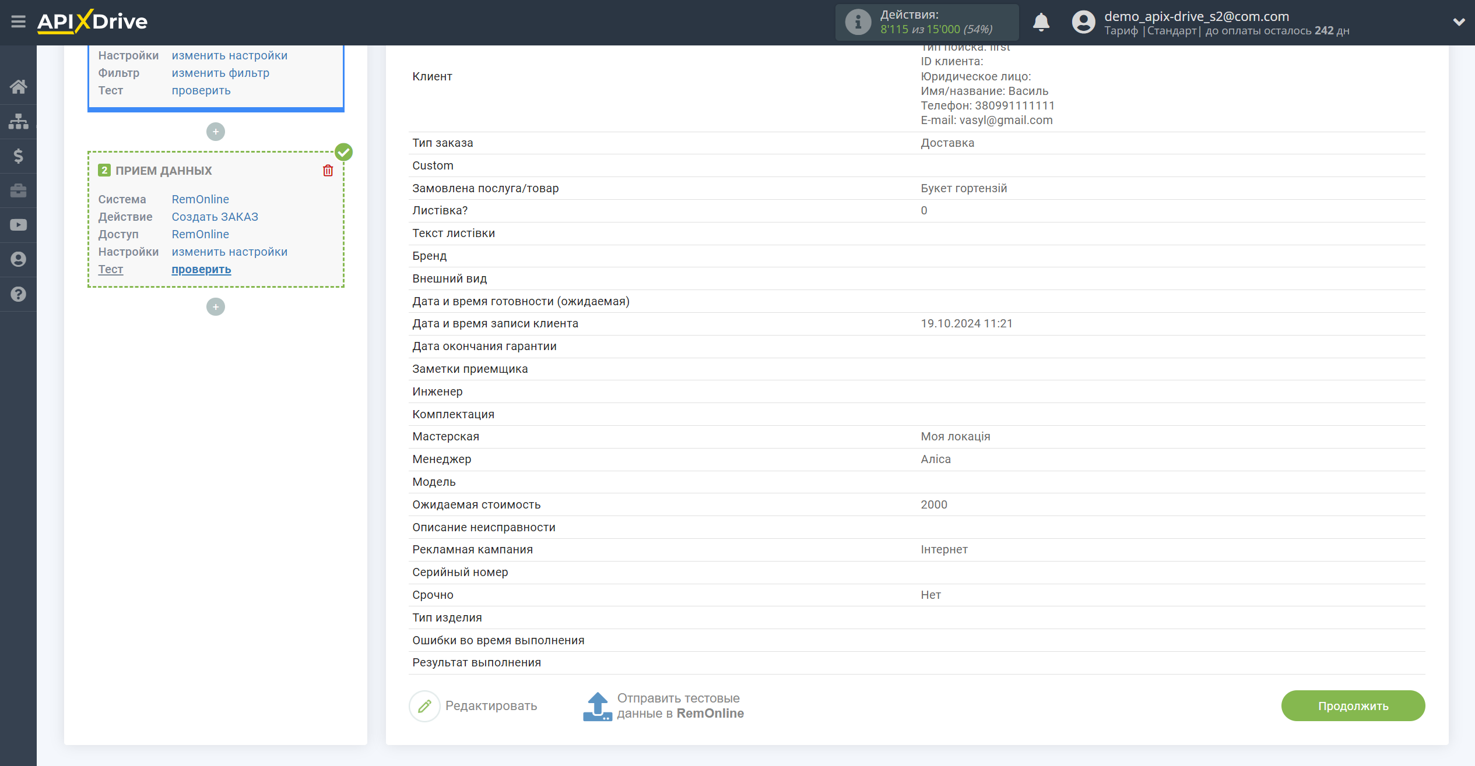Click the user avatar icon
1475x766 pixels.
(1083, 22)
